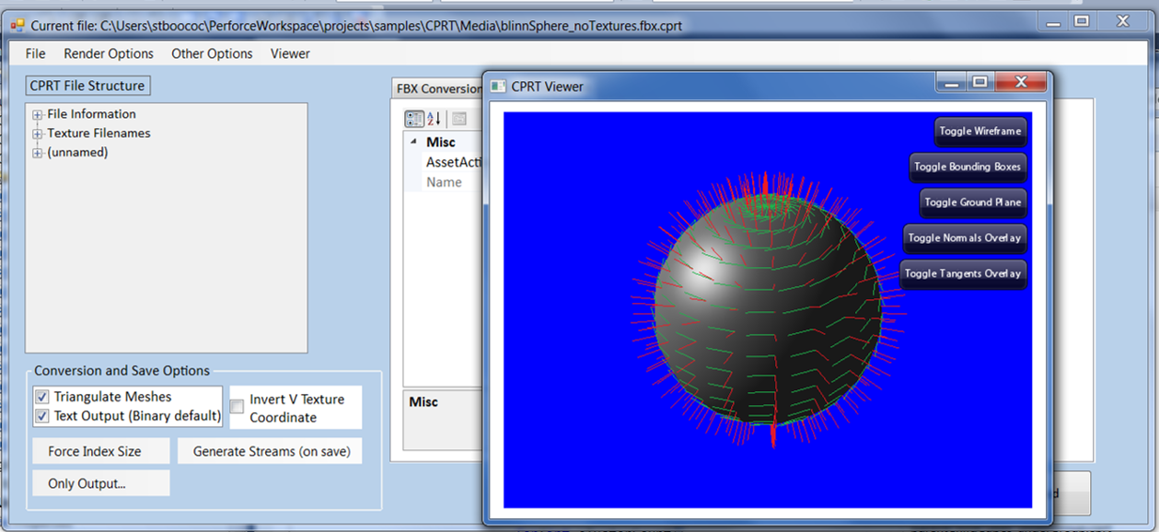Expand the File Information tree node
Screen dimensions: 1159x532
(38, 115)
